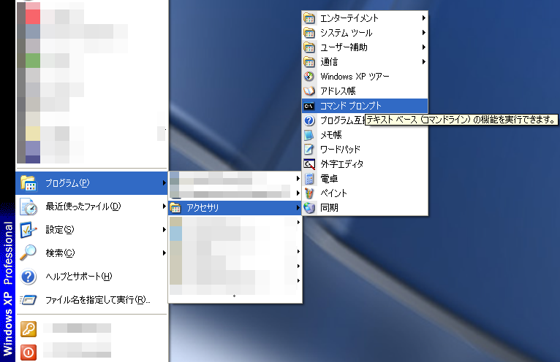Select the プログラム(P) label text
560x362 pixels.
point(67,183)
